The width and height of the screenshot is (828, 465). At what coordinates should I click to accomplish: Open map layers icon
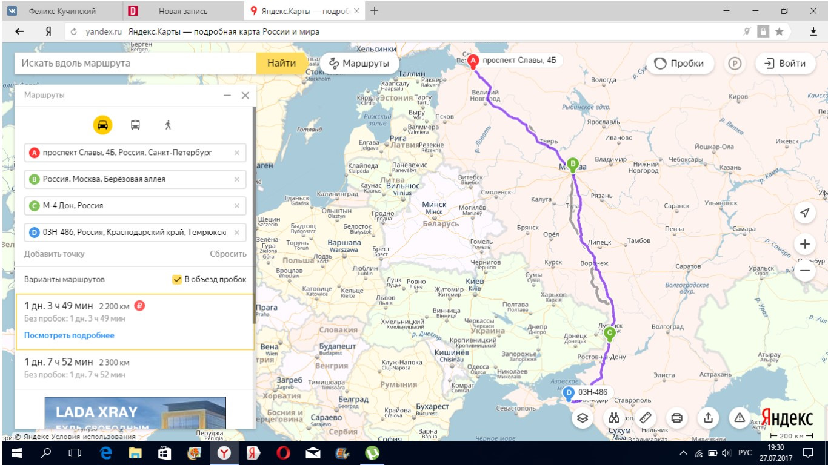point(583,418)
